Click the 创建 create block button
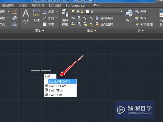Screen dimensions: 163x122 click(141, 12)
